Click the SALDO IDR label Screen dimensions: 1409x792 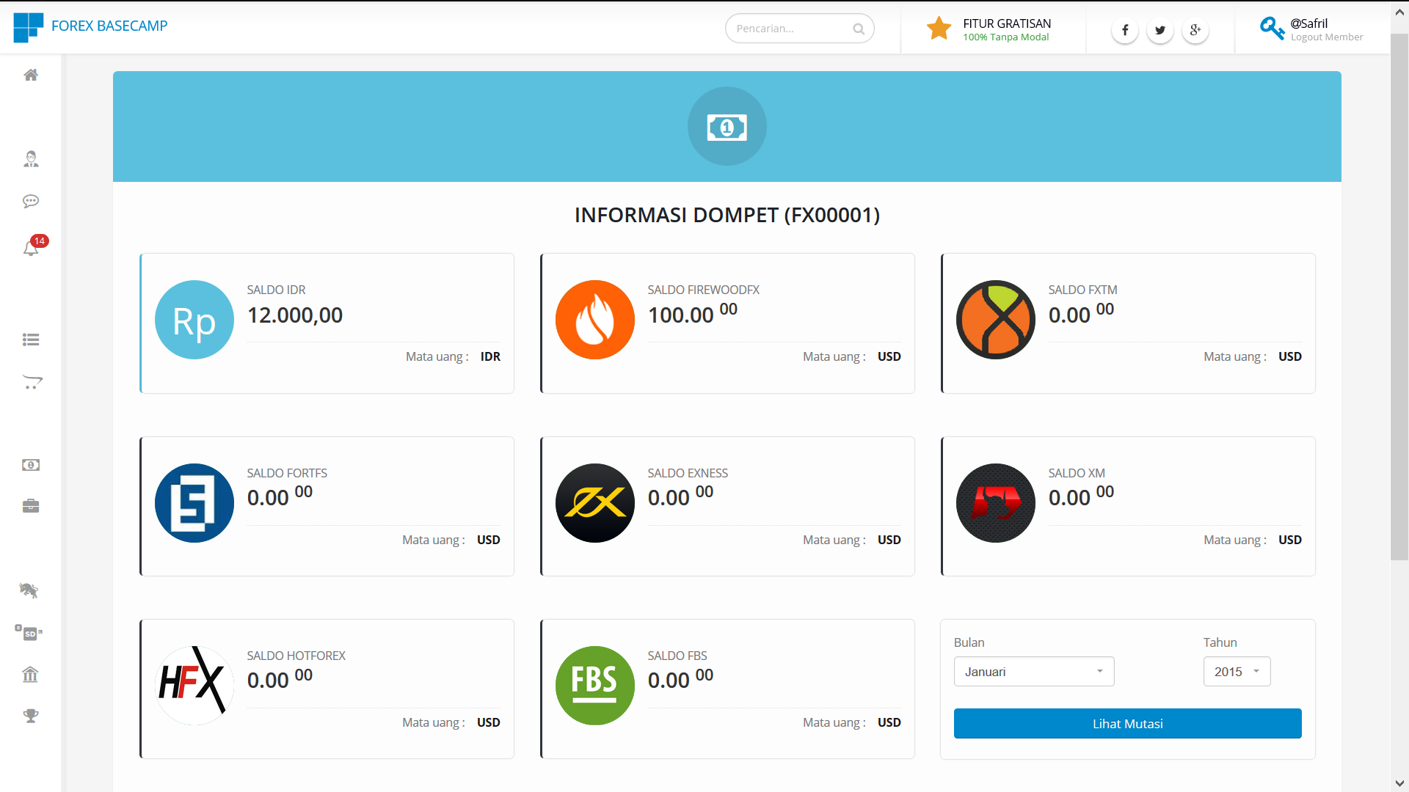(276, 290)
